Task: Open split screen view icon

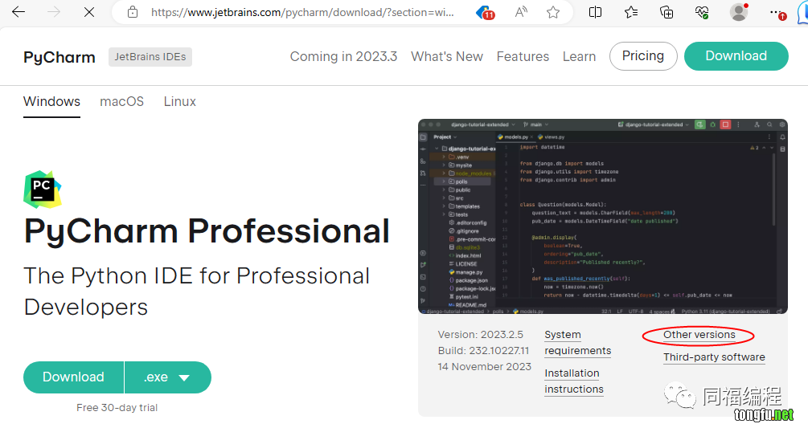Action: pyautogui.click(x=595, y=12)
